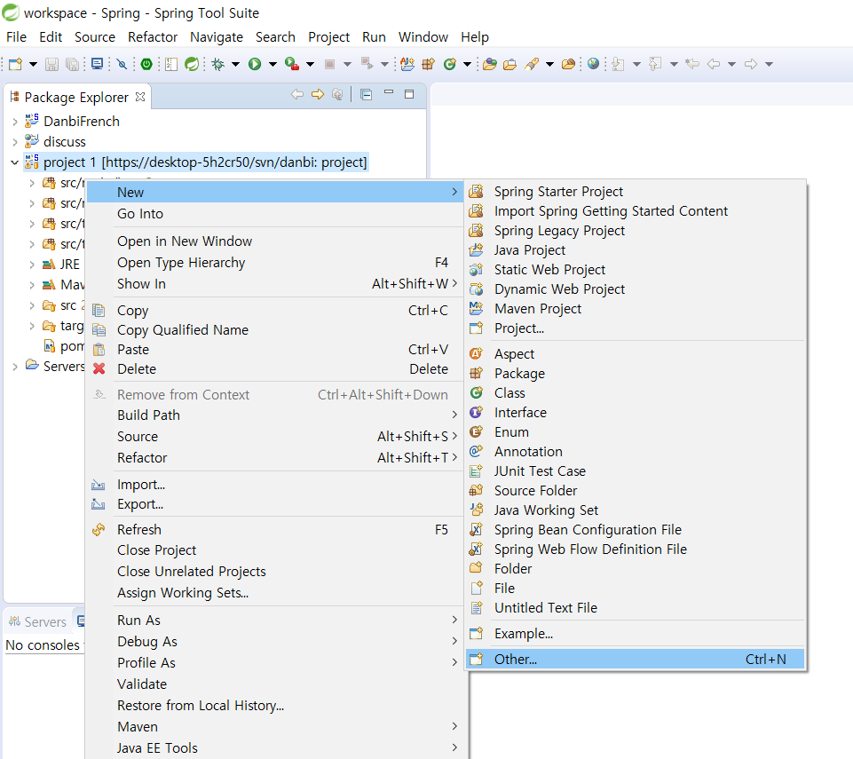
Task: Select Spring Bean Configuration File
Action: tap(635, 530)
